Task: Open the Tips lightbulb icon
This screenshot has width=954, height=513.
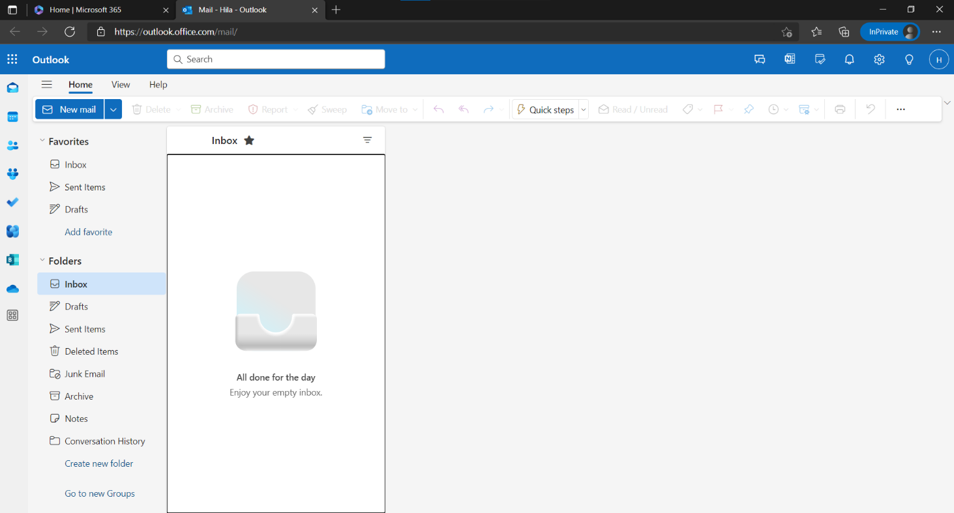Action: 909,59
